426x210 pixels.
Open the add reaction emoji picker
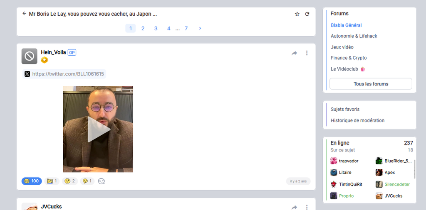tap(101, 181)
